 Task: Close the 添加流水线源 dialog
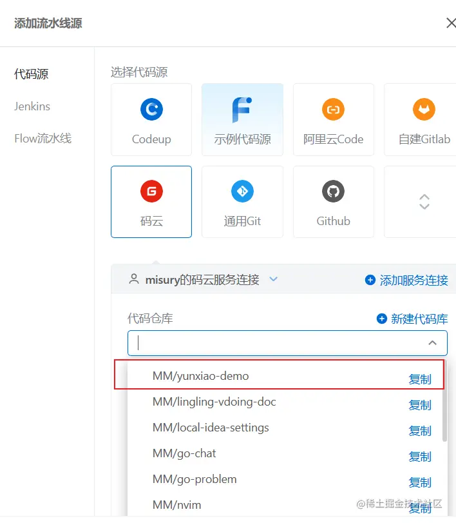coord(451,23)
